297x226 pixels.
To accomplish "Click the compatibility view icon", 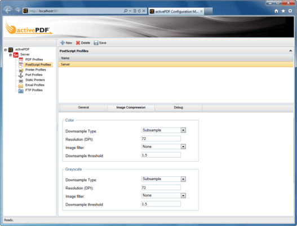I will (135, 11).
